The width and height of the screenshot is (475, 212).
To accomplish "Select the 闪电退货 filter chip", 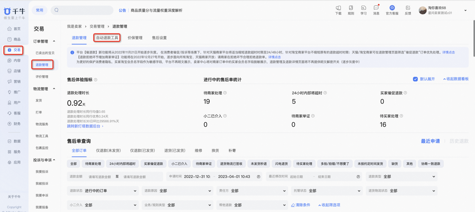I will pos(282,164).
